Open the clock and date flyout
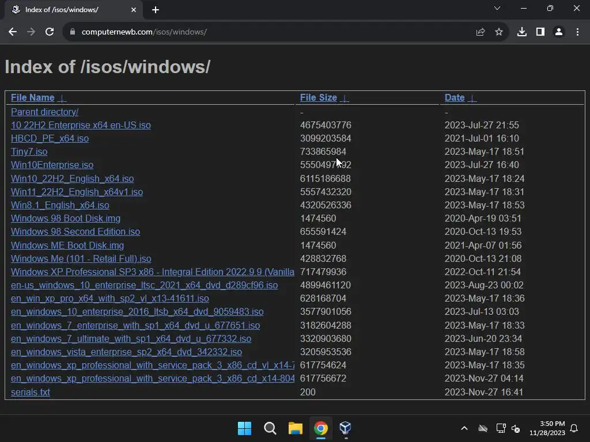Screen dimensions: 590x442 click(x=547, y=428)
